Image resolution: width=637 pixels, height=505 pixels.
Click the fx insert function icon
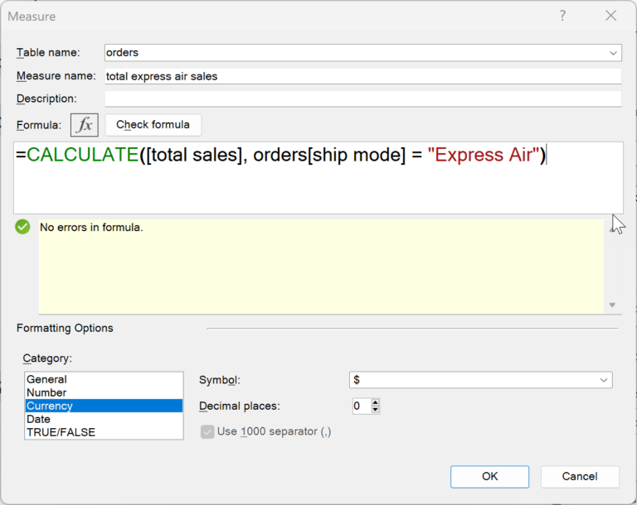(x=85, y=125)
